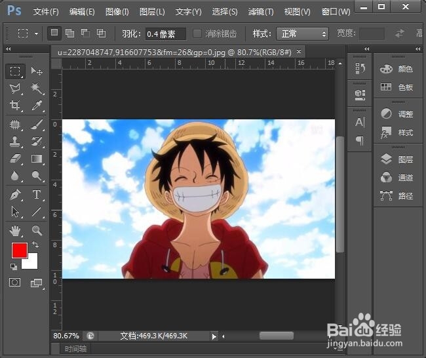Open the Paragraph panel icon
The width and height of the screenshot is (426, 358).
[x=360, y=140]
